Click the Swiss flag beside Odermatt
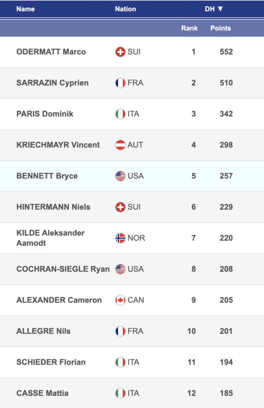The width and height of the screenshot is (264, 408). [x=120, y=52]
